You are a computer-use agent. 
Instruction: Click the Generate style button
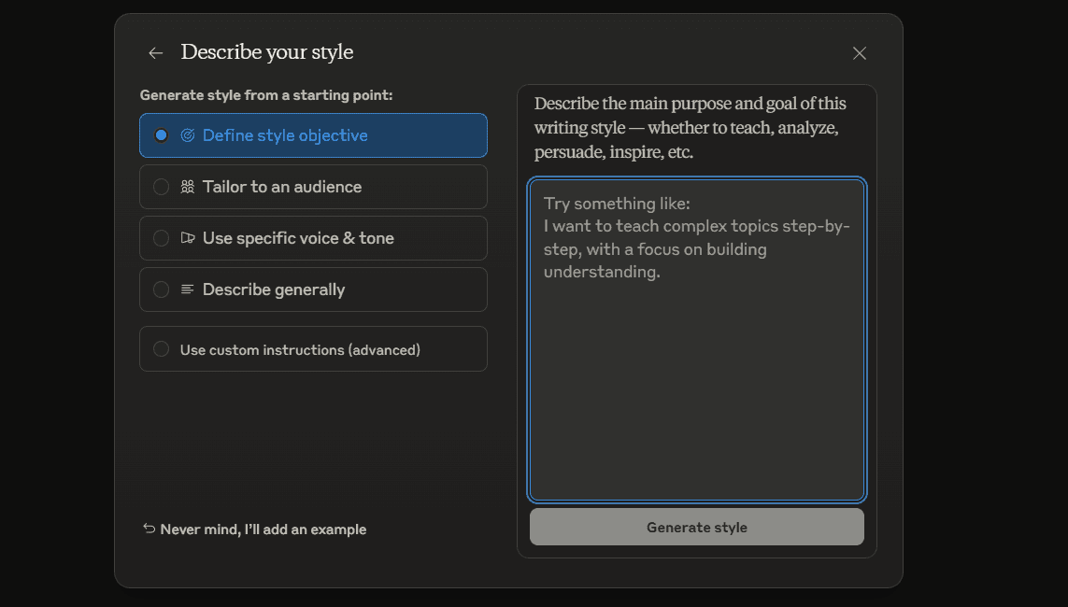697,527
